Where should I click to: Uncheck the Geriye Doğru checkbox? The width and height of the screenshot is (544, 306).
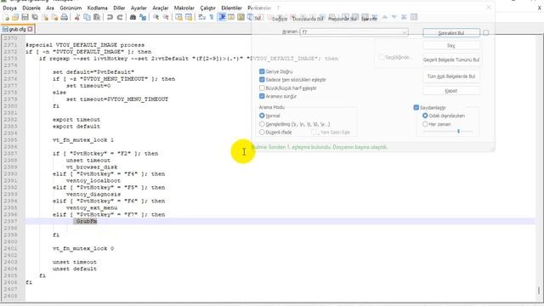pos(262,71)
